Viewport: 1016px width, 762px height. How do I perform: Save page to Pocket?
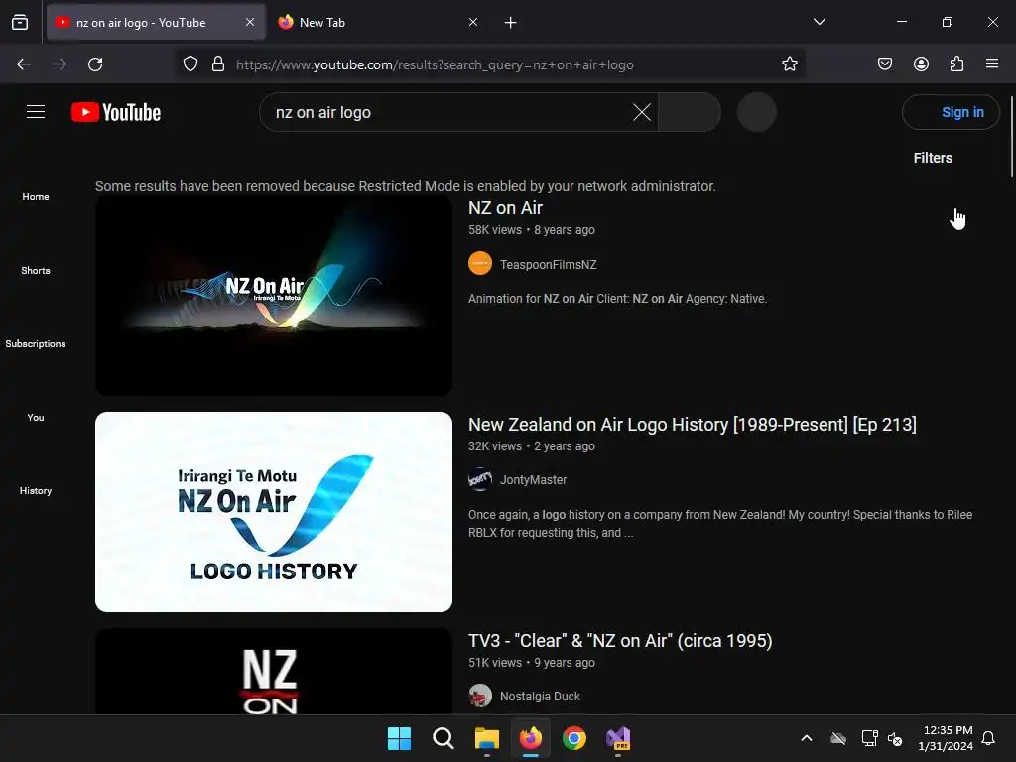click(x=885, y=63)
